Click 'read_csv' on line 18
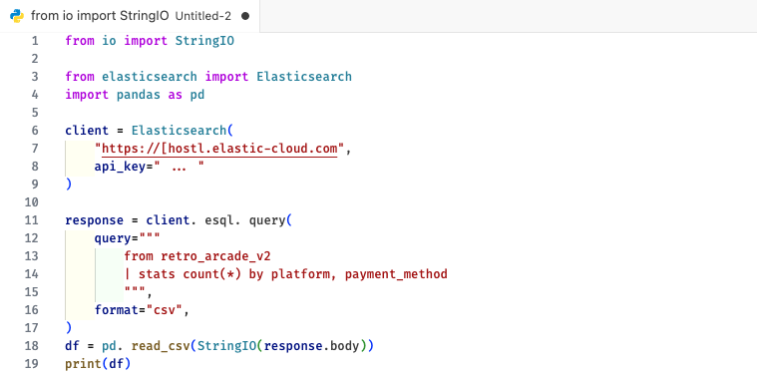The width and height of the screenshot is (757, 376). pyautogui.click(x=161, y=346)
